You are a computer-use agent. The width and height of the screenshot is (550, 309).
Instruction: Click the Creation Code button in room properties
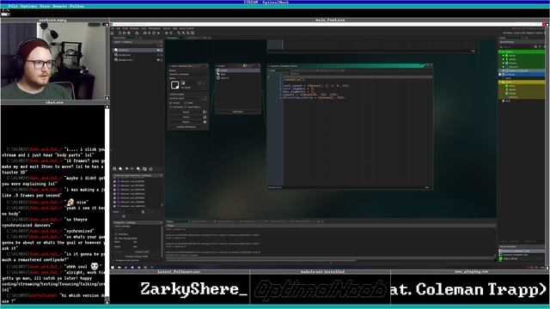click(142, 251)
